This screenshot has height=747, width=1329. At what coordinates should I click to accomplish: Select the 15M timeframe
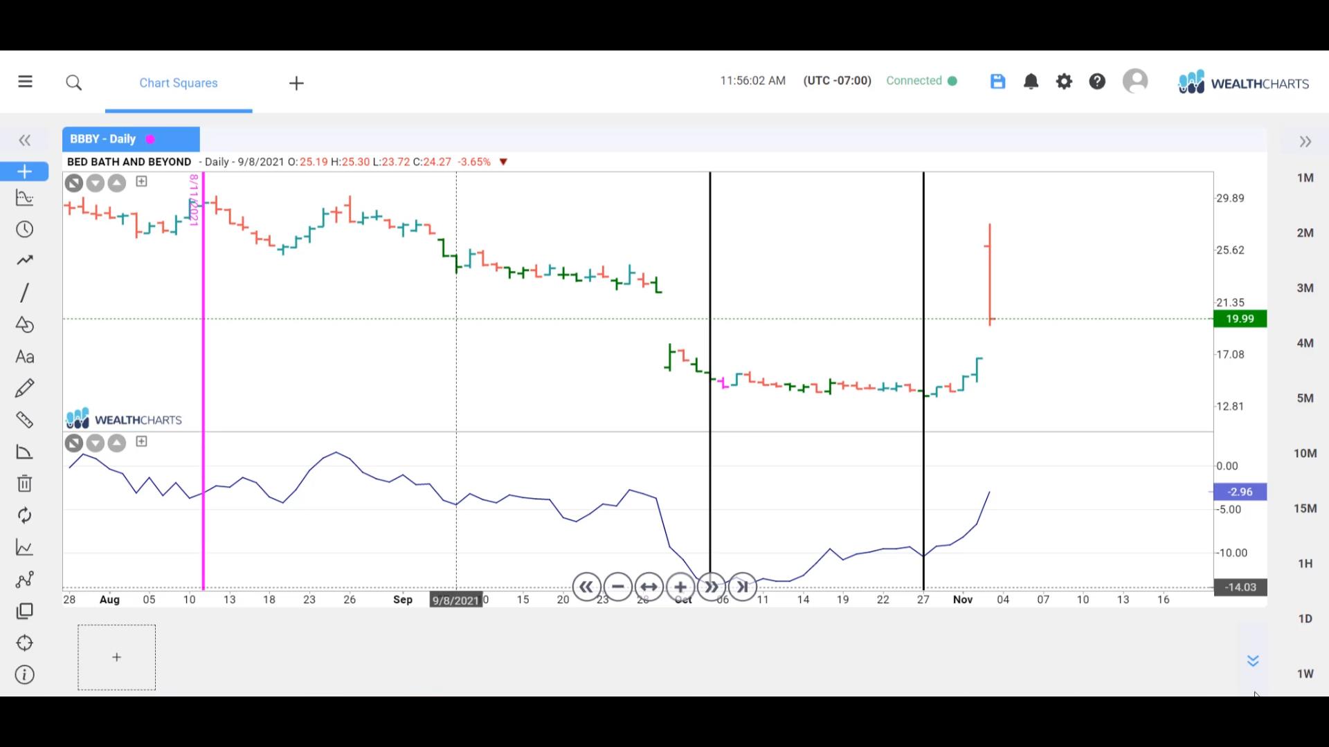click(x=1305, y=508)
